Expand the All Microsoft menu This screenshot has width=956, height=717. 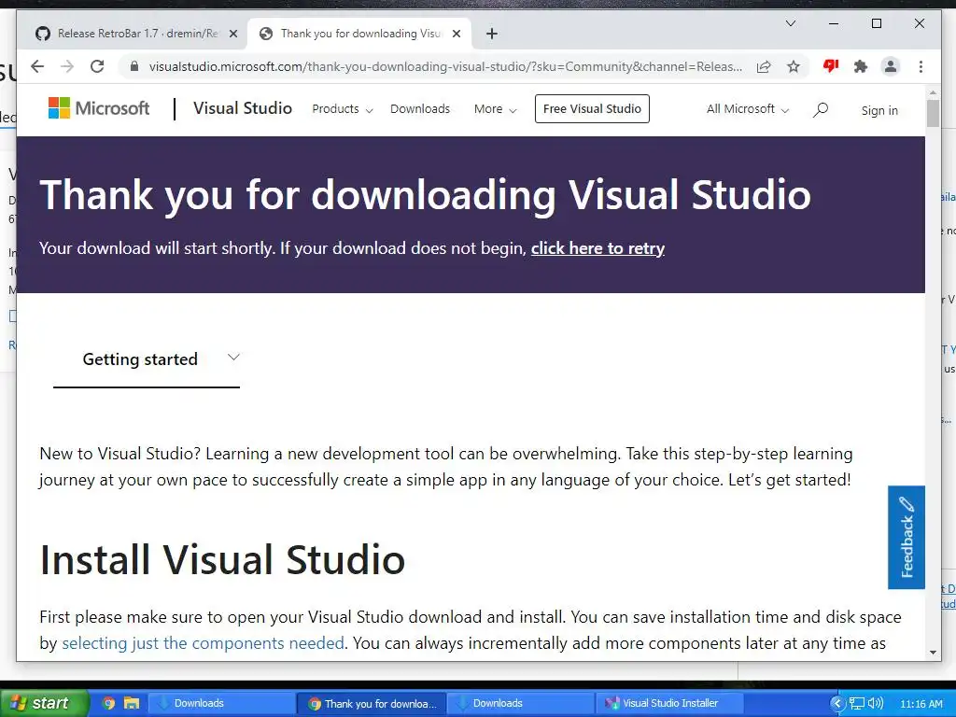[748, 109]
